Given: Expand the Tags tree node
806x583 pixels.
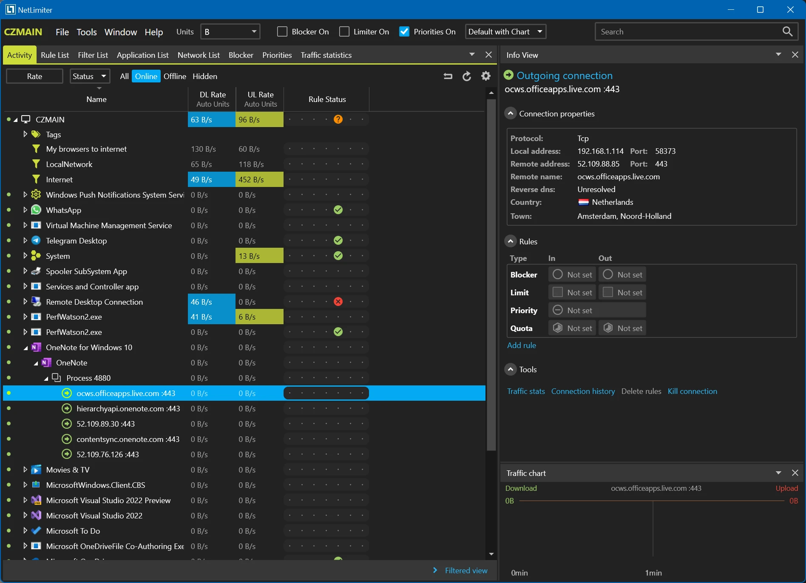Looking at the screenshot, I should tap(25, 134).
